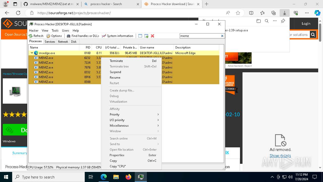323x182 pixels.
Task: Open the Hacker menu
Action: pyautogui.click(x=34, y=30)
